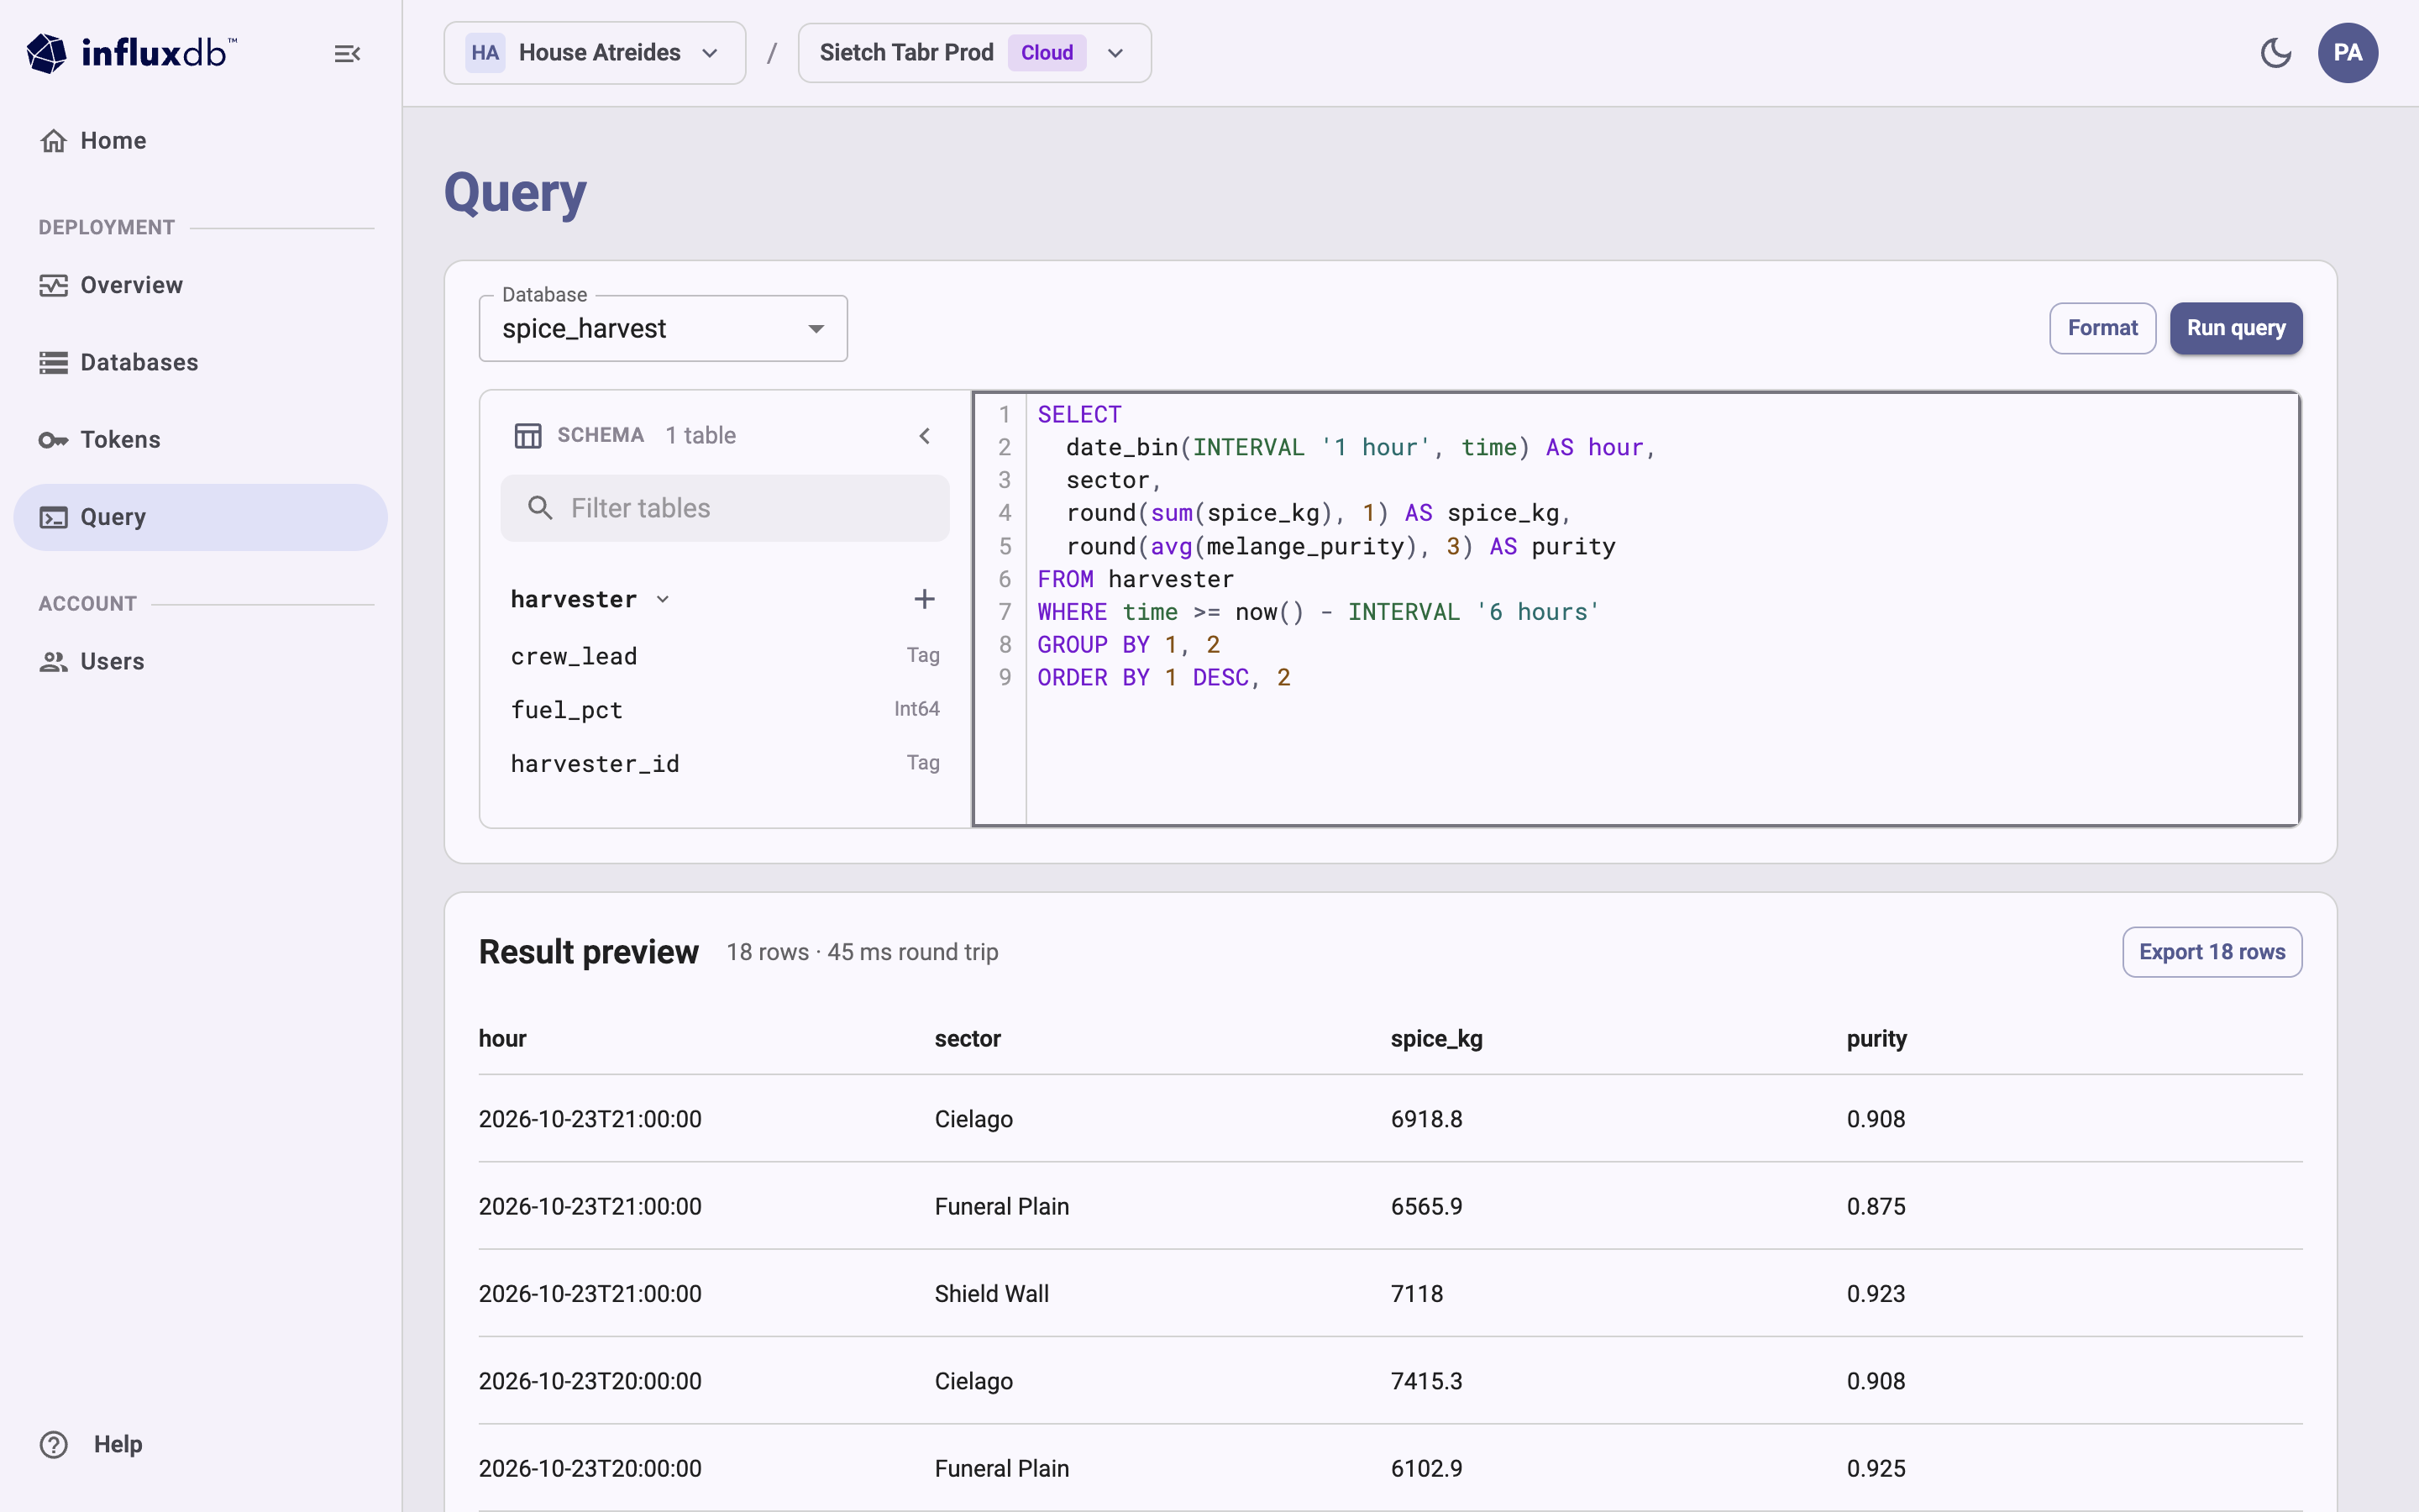Click Run query button

(2236, 328)
